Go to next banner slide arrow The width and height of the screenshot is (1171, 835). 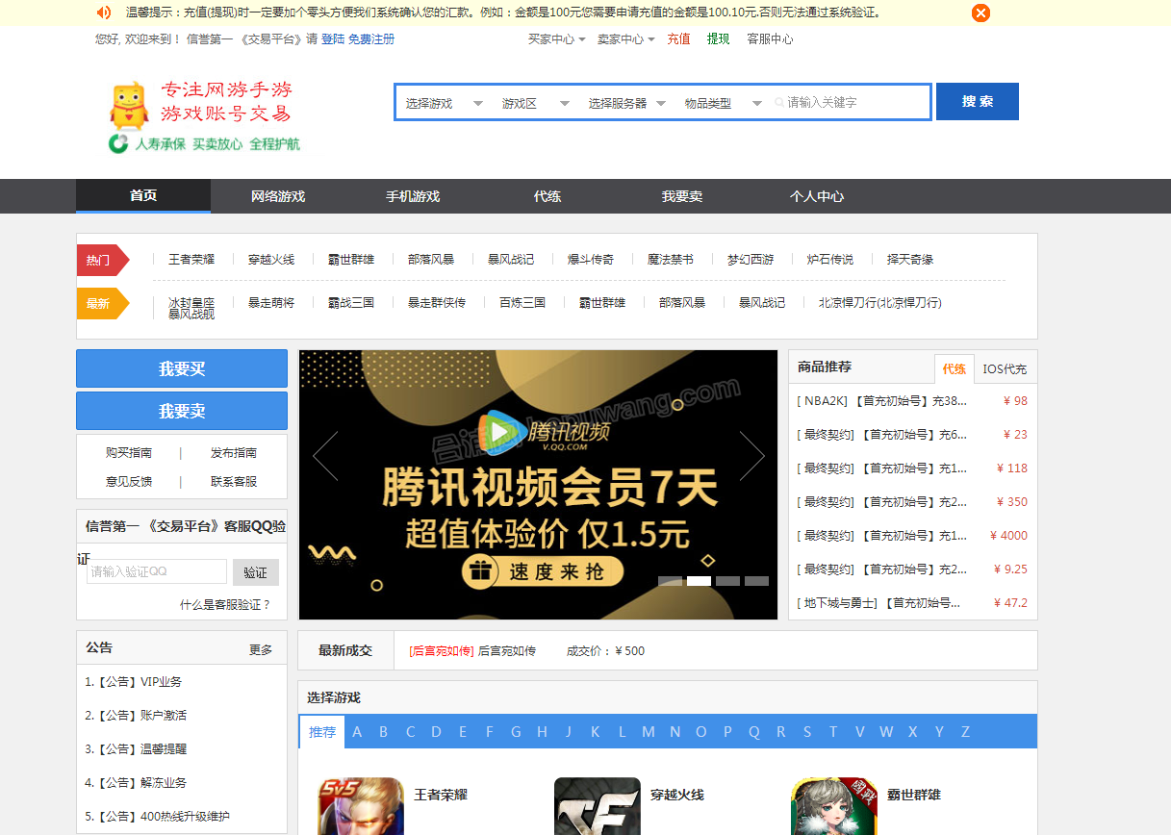pyautogui.click(x=751, y=456)
